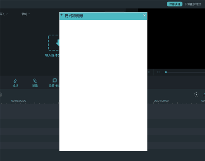The height and width of the screenshot is (161, 205).
Task: Click the preview playback progress slider
Action: coord(184,72)
